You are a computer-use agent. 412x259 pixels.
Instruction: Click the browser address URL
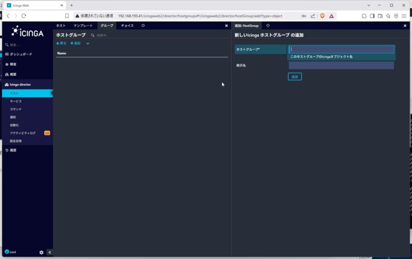[x=200, y=16]
